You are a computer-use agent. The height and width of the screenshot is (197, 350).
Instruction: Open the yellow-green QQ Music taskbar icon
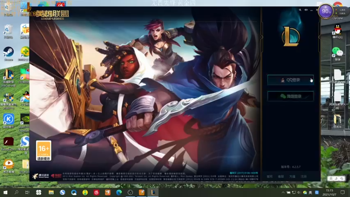tap(85, 192)
